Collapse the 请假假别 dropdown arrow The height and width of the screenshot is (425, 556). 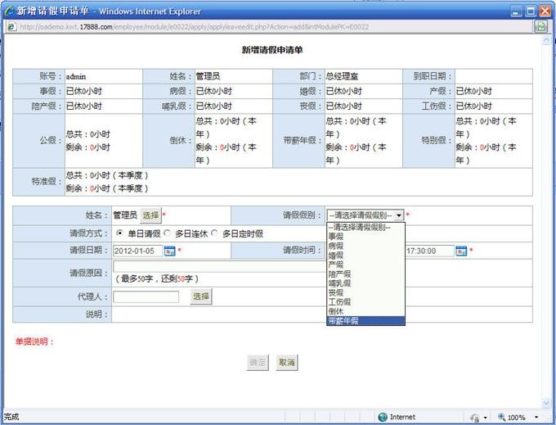(399, 215)
